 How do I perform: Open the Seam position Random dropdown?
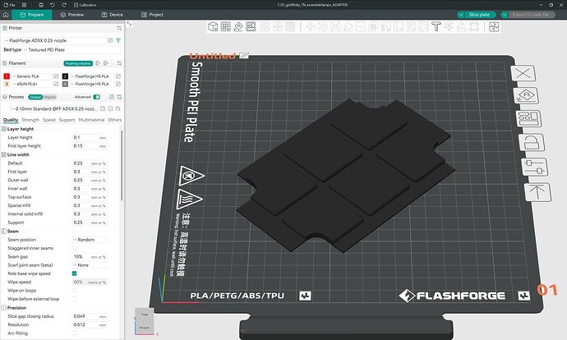[x=90, y=240]
